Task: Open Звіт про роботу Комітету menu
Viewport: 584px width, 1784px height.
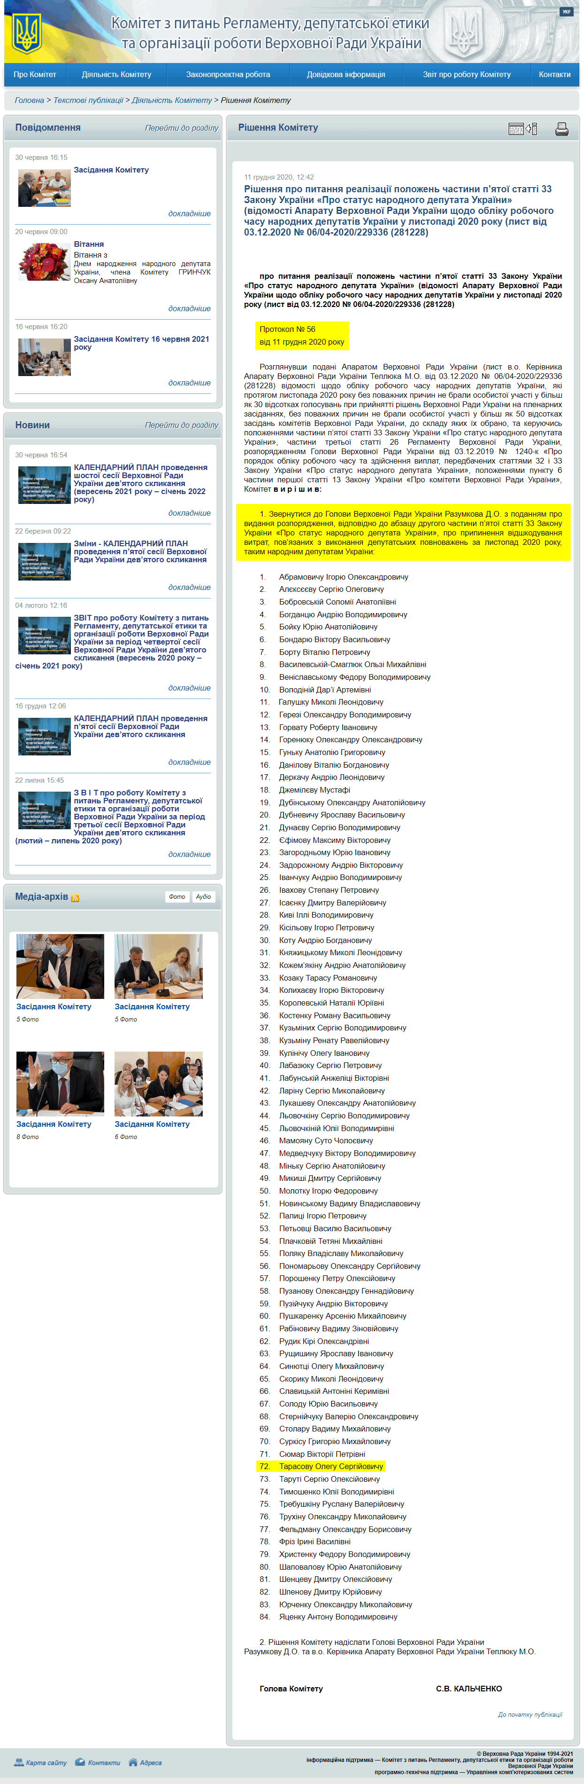Action: click(466, 75)
